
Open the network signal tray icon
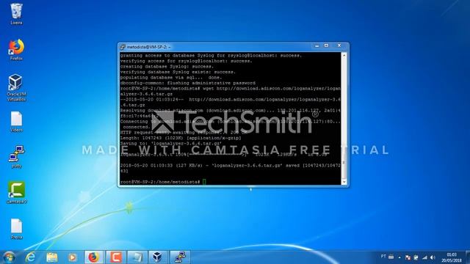424,257
